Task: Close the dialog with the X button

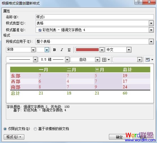Action: click(149, 2)
